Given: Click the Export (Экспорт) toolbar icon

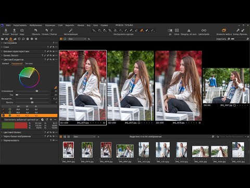Looking at the screenshot, I should [x=14, y=31].
